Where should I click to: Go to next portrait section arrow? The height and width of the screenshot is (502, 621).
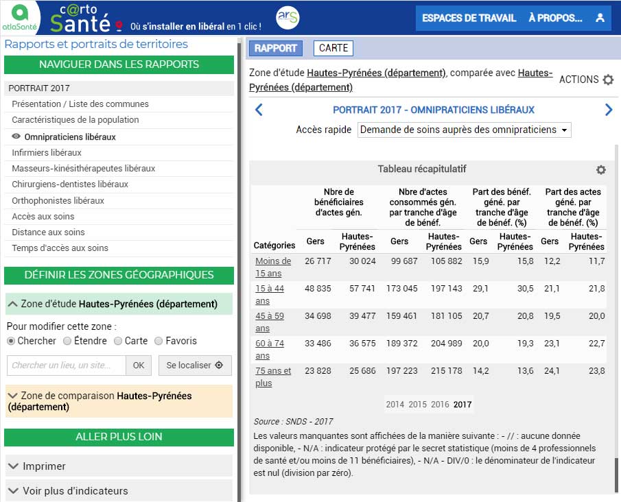pos(609,110)
